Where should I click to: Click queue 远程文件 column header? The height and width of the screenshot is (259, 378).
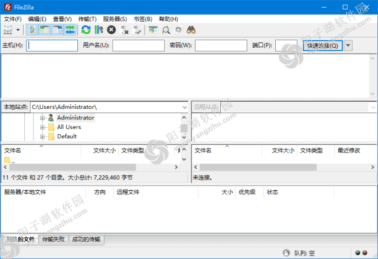pos(156,192)
